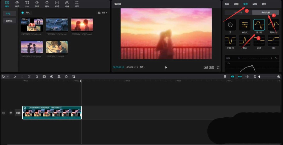Click the 导入 import button
Screen dimensions: 283x145
tap(26, 13)
